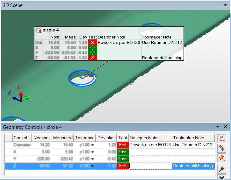The height and width of the screenshot is (180, 231).
Task: Expand more tools chevron below the wrench
Action: tap(222, 177)
